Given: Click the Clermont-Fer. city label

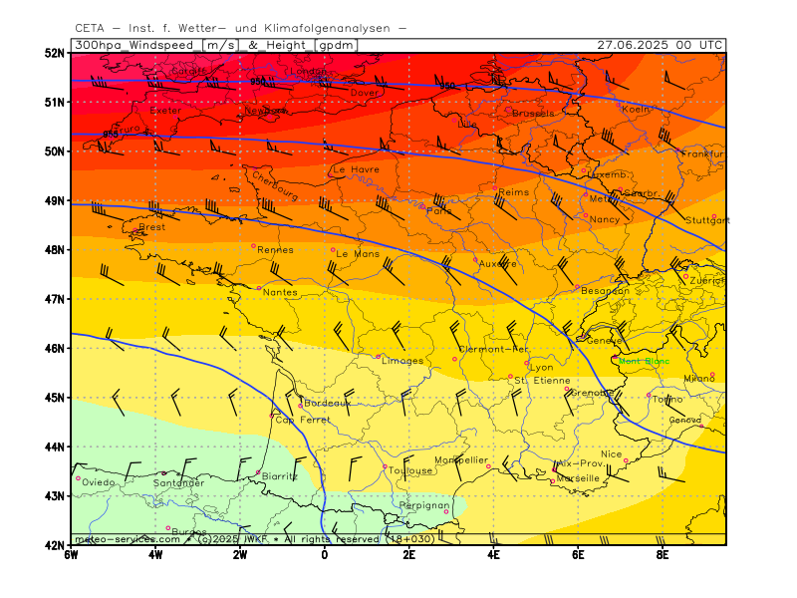Looking at the screenshot, I should (x=493, y=350).
